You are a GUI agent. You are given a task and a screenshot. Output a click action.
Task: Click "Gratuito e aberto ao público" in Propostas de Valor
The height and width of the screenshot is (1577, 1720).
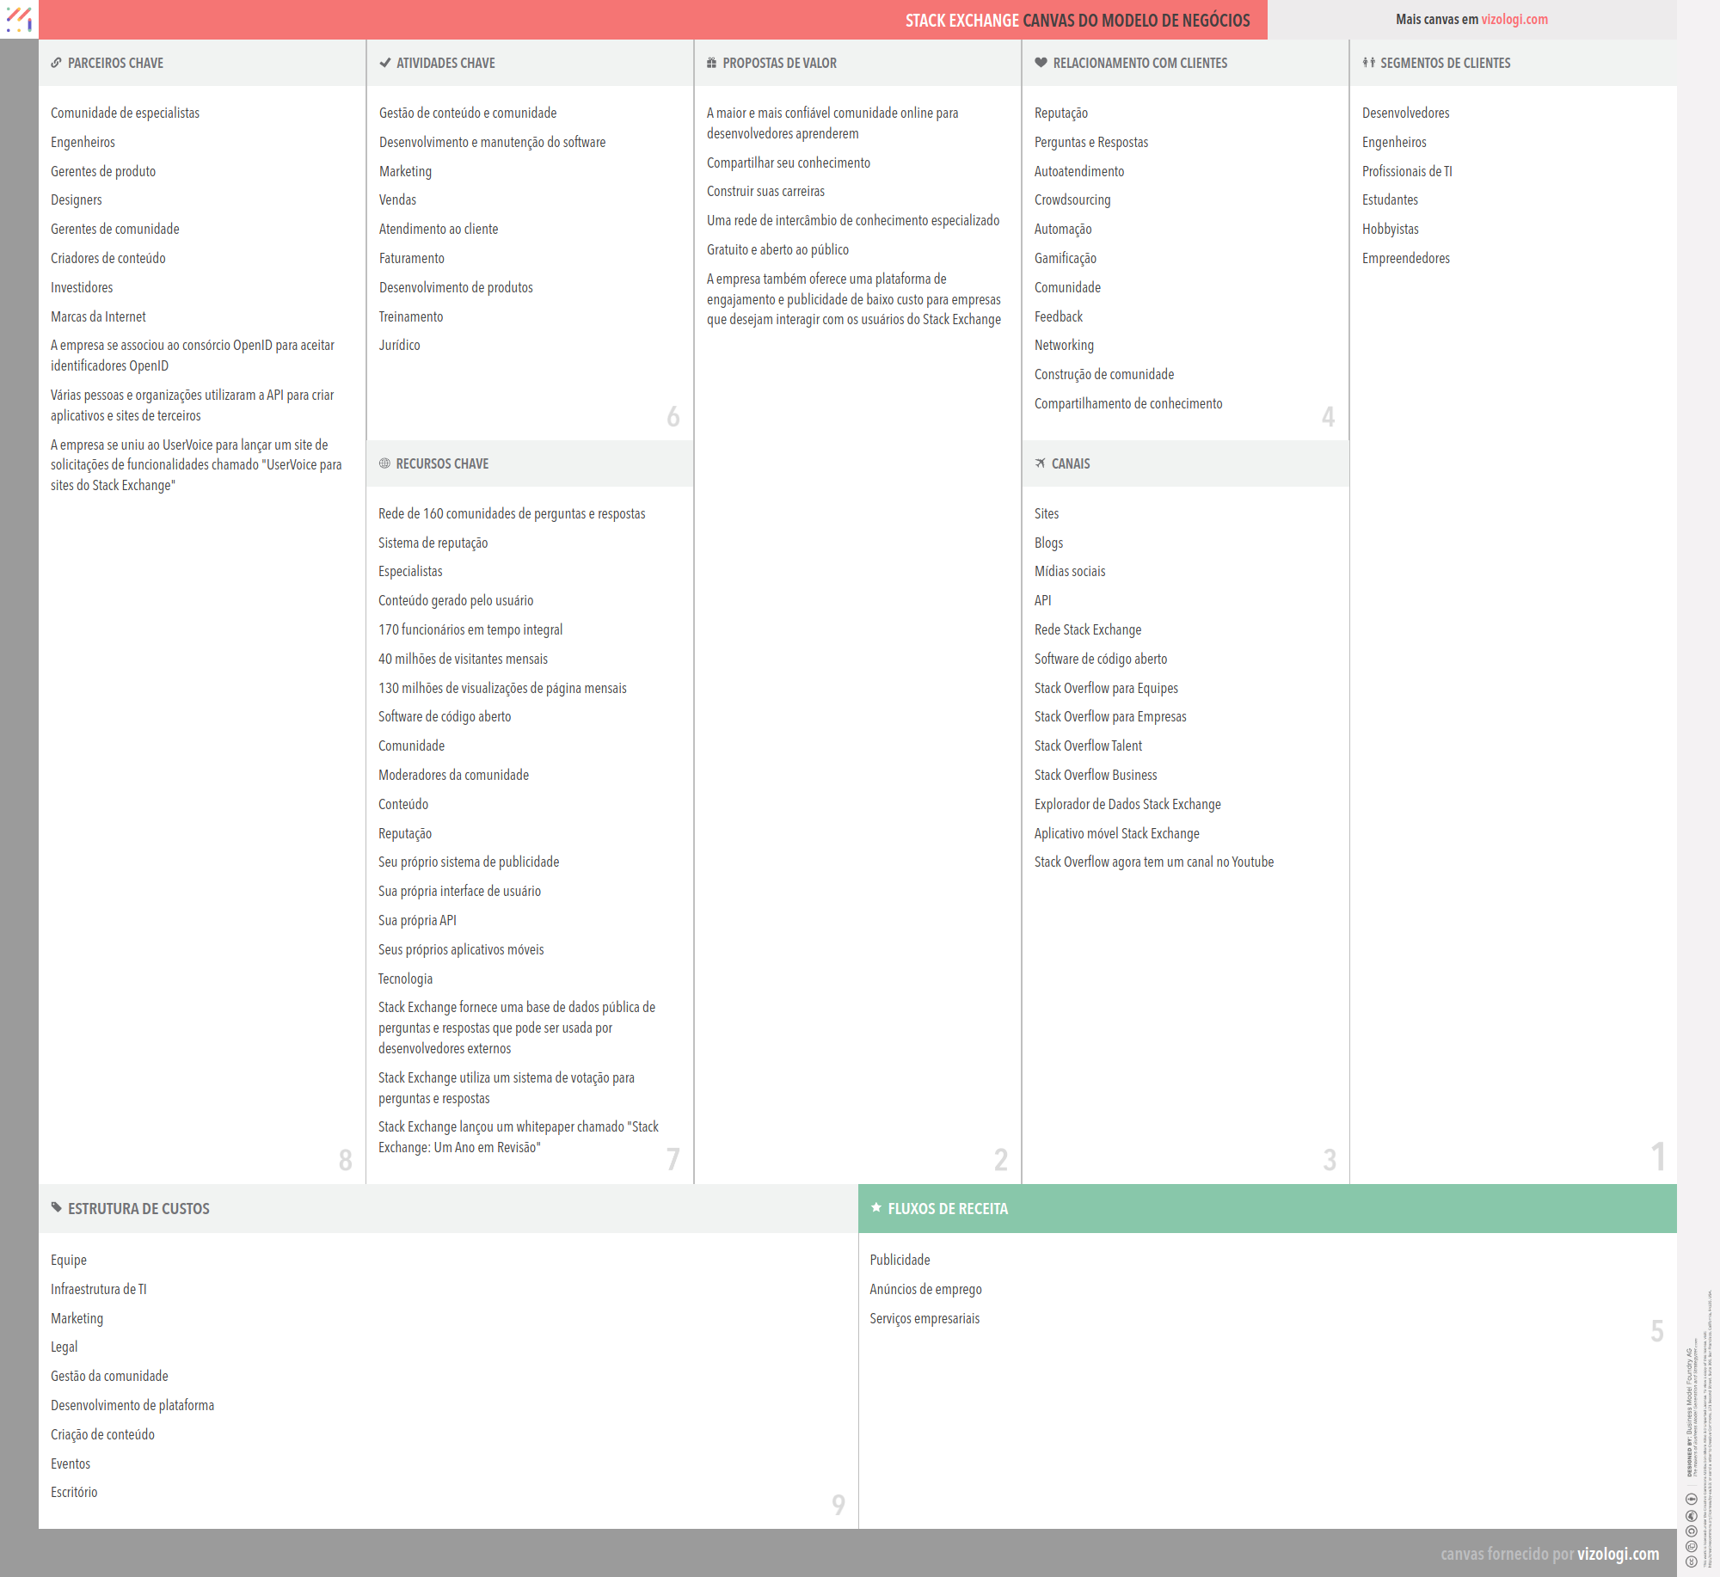(777, 249)
